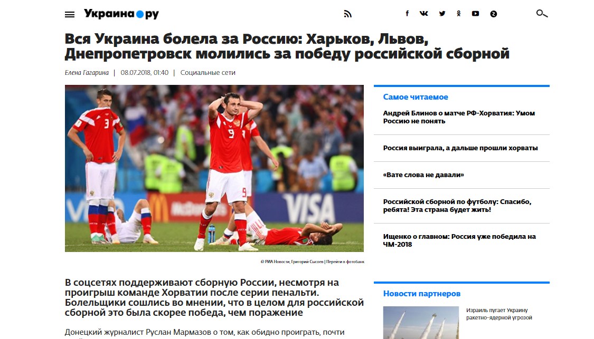
Task: Open article 'Андрей Блинов о матче РФ-Хорватия'
Action: pyautogui.click(x=459, y=117)
